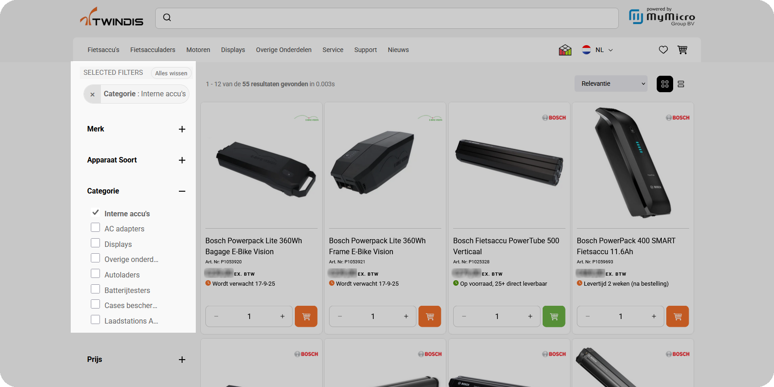Click quantity field for PowerPack 400 SMART
The image size is (774, 387).
[x=621, y=316]
